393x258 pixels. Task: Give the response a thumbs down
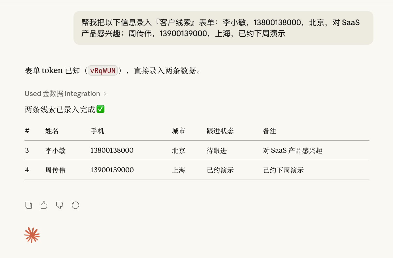point(60,205)
